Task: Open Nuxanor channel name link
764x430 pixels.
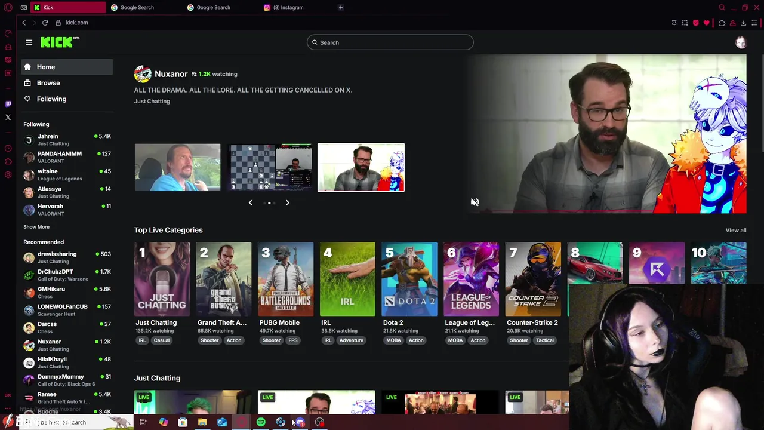Action: click(171, 74)
